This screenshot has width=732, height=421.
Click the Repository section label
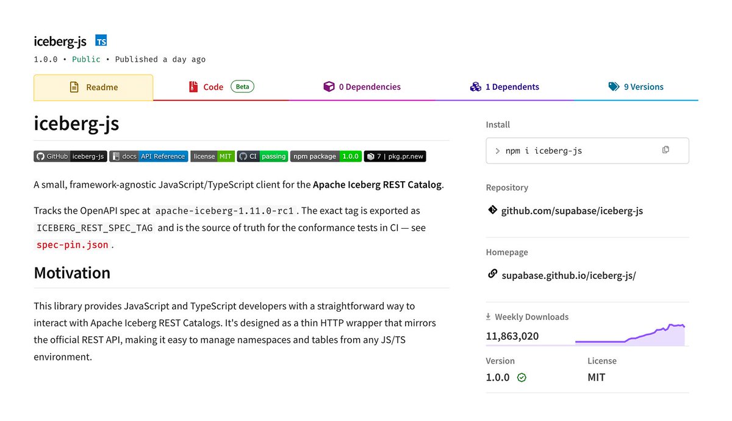click(507, 187)
